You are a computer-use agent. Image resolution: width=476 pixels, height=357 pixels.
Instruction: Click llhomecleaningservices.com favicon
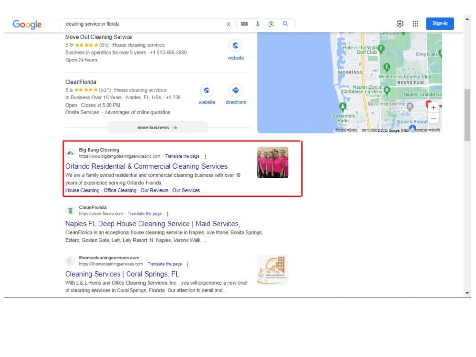(70, 260)
